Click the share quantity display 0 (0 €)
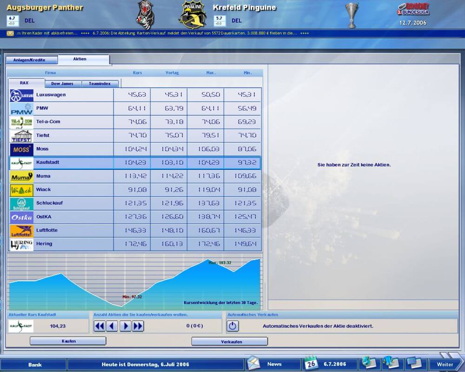The height and width of the screenshot is (372, 465). (x=194, y=326)
